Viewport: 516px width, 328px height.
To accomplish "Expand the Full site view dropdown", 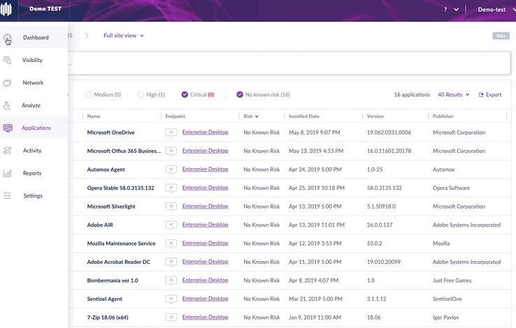I will coord(124,36).
